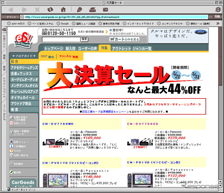This screenshot has width=224, height=193.
Task: Open the スクラップブック sidebar tab
Action: tap(4, 87)
